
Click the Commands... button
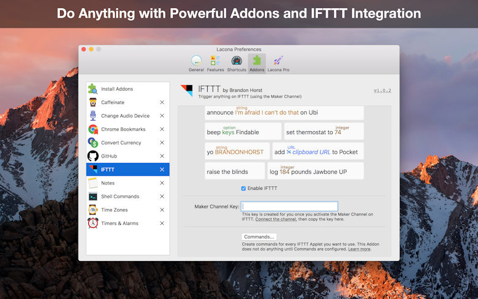[259, 237]
